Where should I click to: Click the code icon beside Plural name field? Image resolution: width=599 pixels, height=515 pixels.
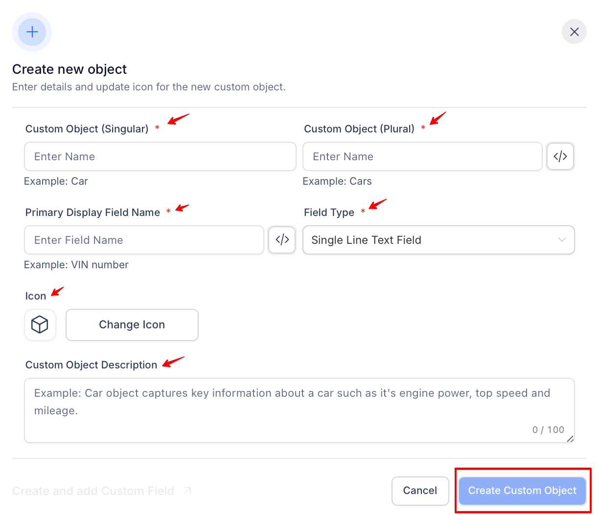click(x=560, y=156)
